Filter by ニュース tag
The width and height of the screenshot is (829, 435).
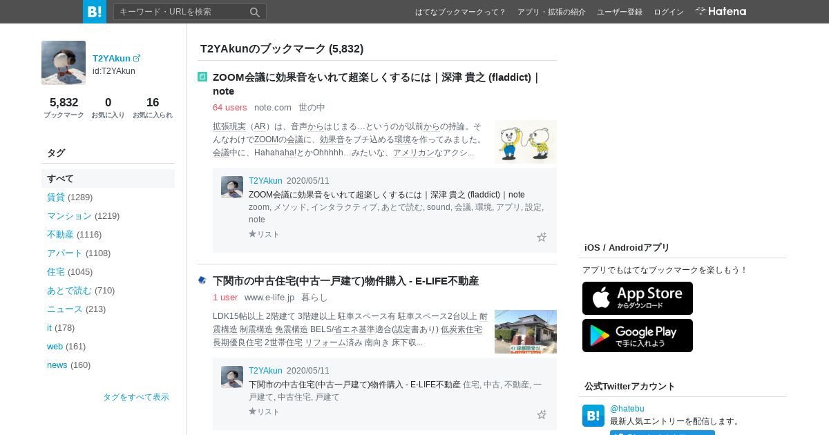click(65, 309)
